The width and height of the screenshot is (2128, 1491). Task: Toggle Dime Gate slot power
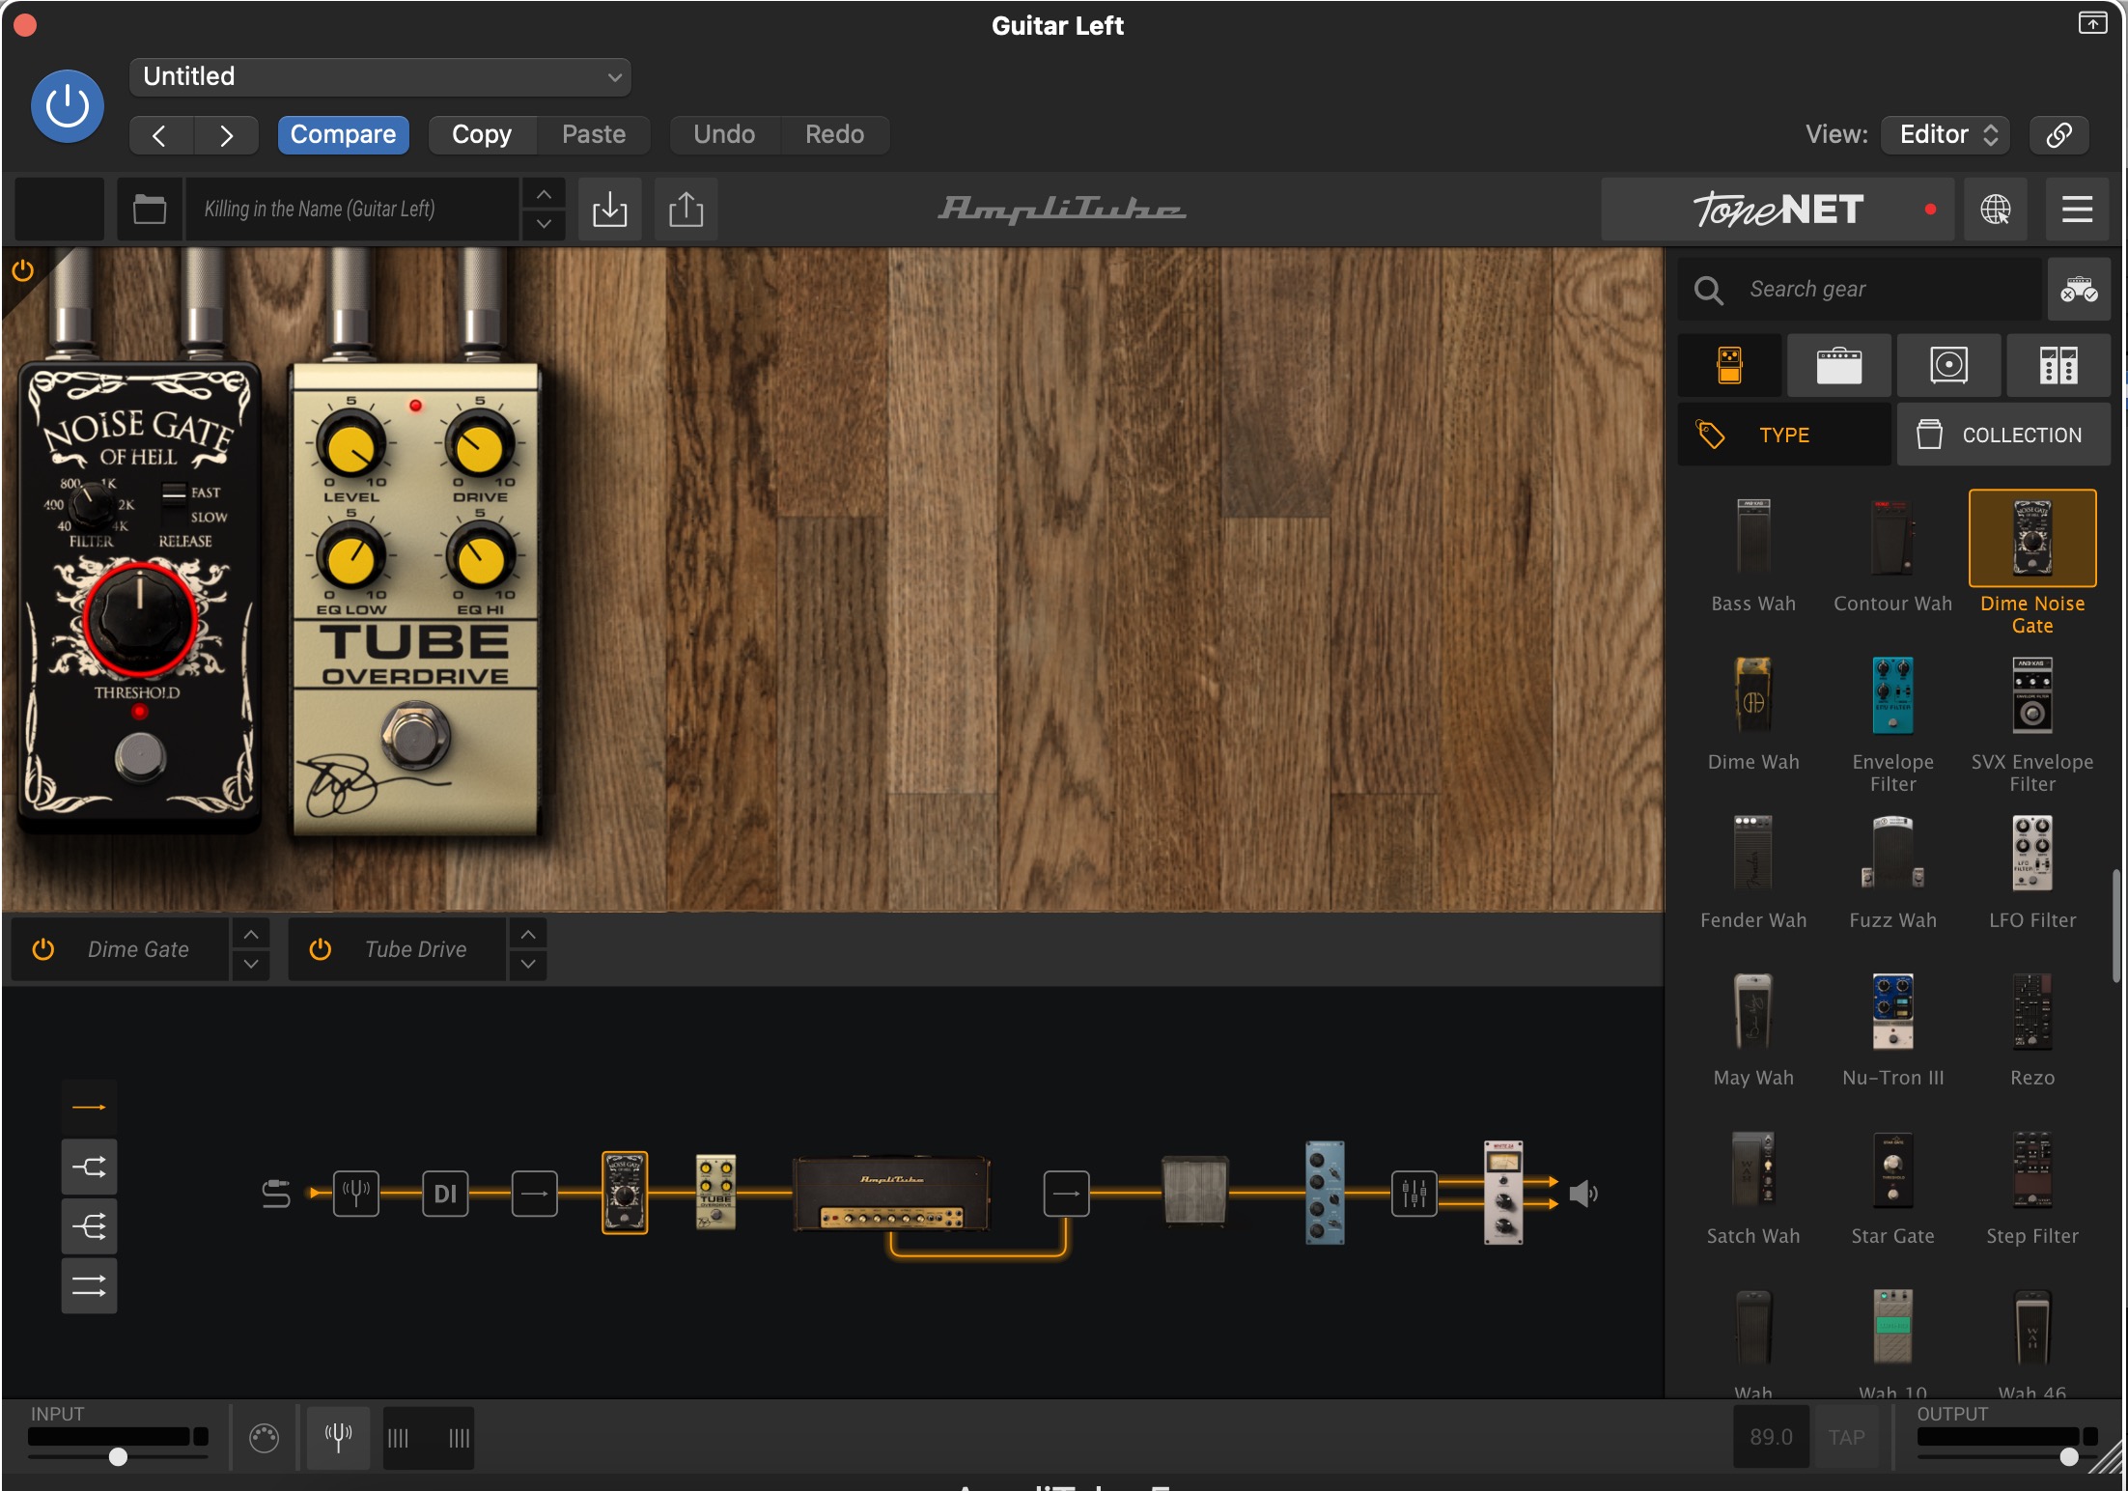pos(43,949)
